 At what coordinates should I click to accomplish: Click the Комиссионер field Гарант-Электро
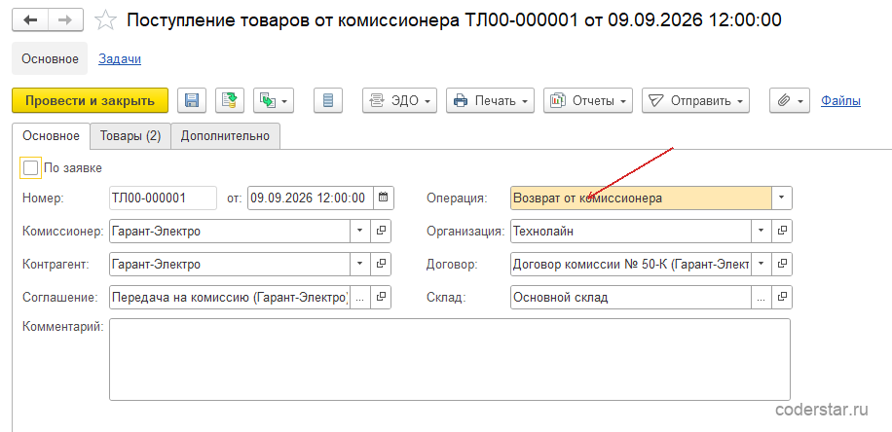coord(229,231)
